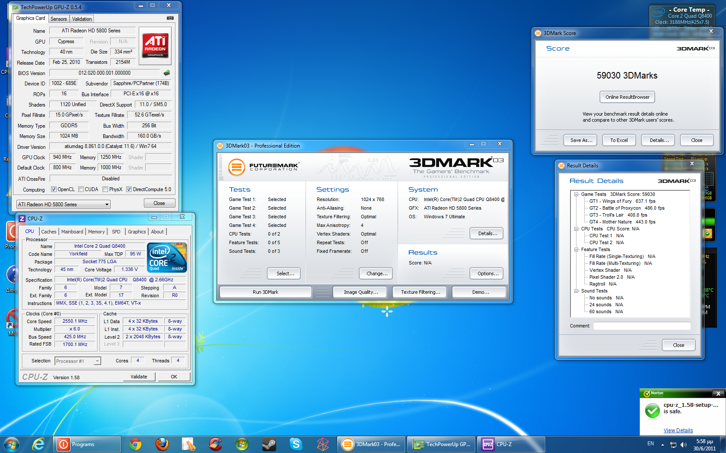Viewport: 726px width, 453px height.
Task: Open About tab in CPU-Z
Action: tap(157, 232)
